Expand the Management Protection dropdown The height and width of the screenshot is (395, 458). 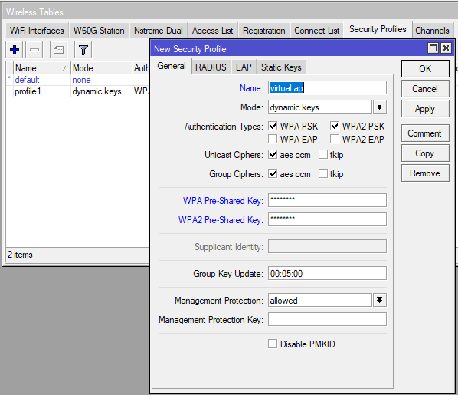[x=379, y=300]
